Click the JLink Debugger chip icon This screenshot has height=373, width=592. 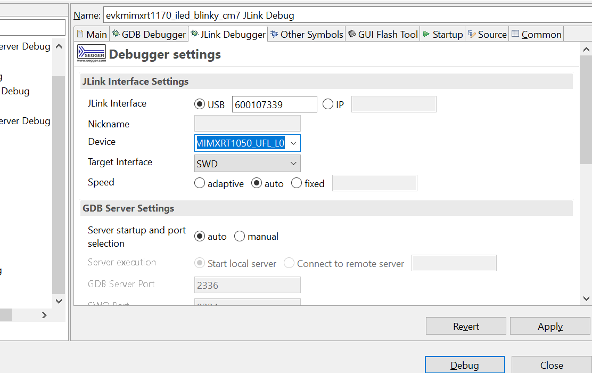(x=193, y=34)
